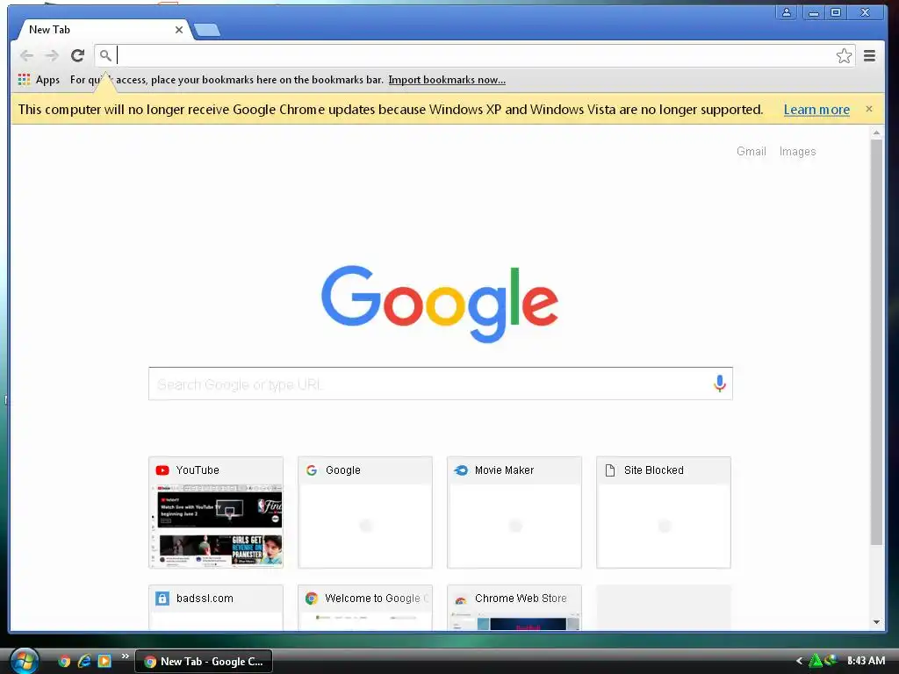Select the New Tab tab

[x=104, y=30]
